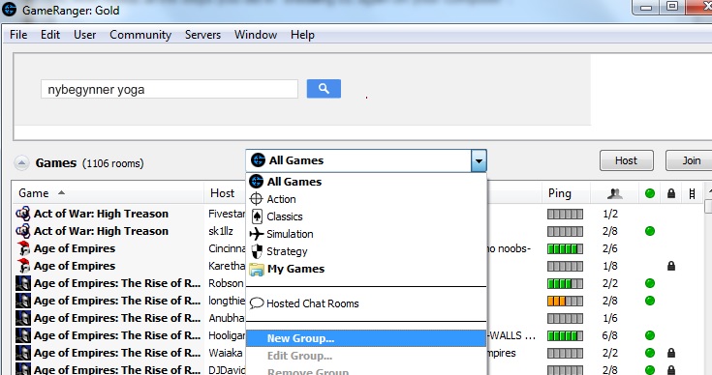Viewport: 712px width, 375px height.
Task: Click New Group... in the dropdown
Action: click(366, 338)
